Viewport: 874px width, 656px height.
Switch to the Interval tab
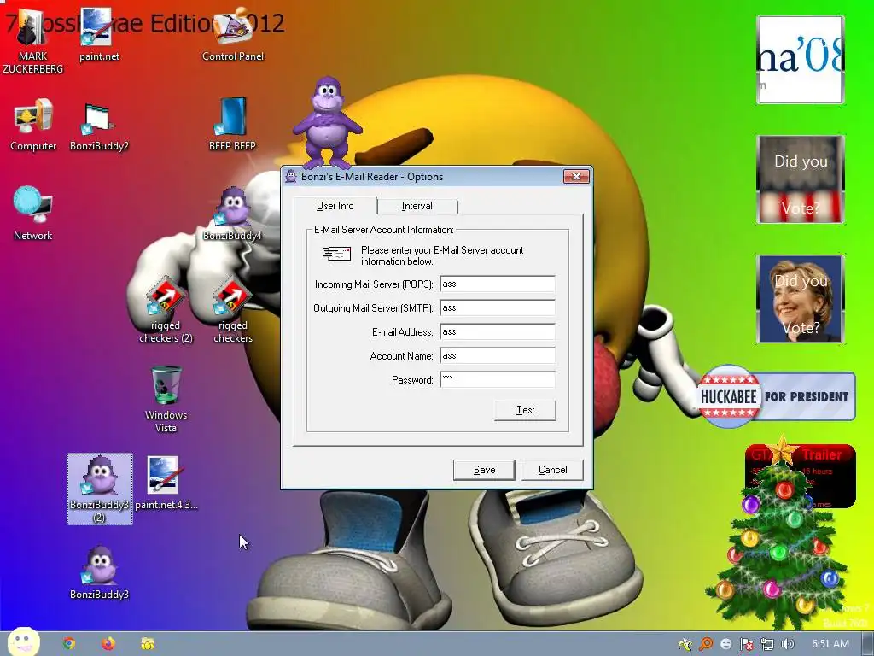click(x=417, y=206)
